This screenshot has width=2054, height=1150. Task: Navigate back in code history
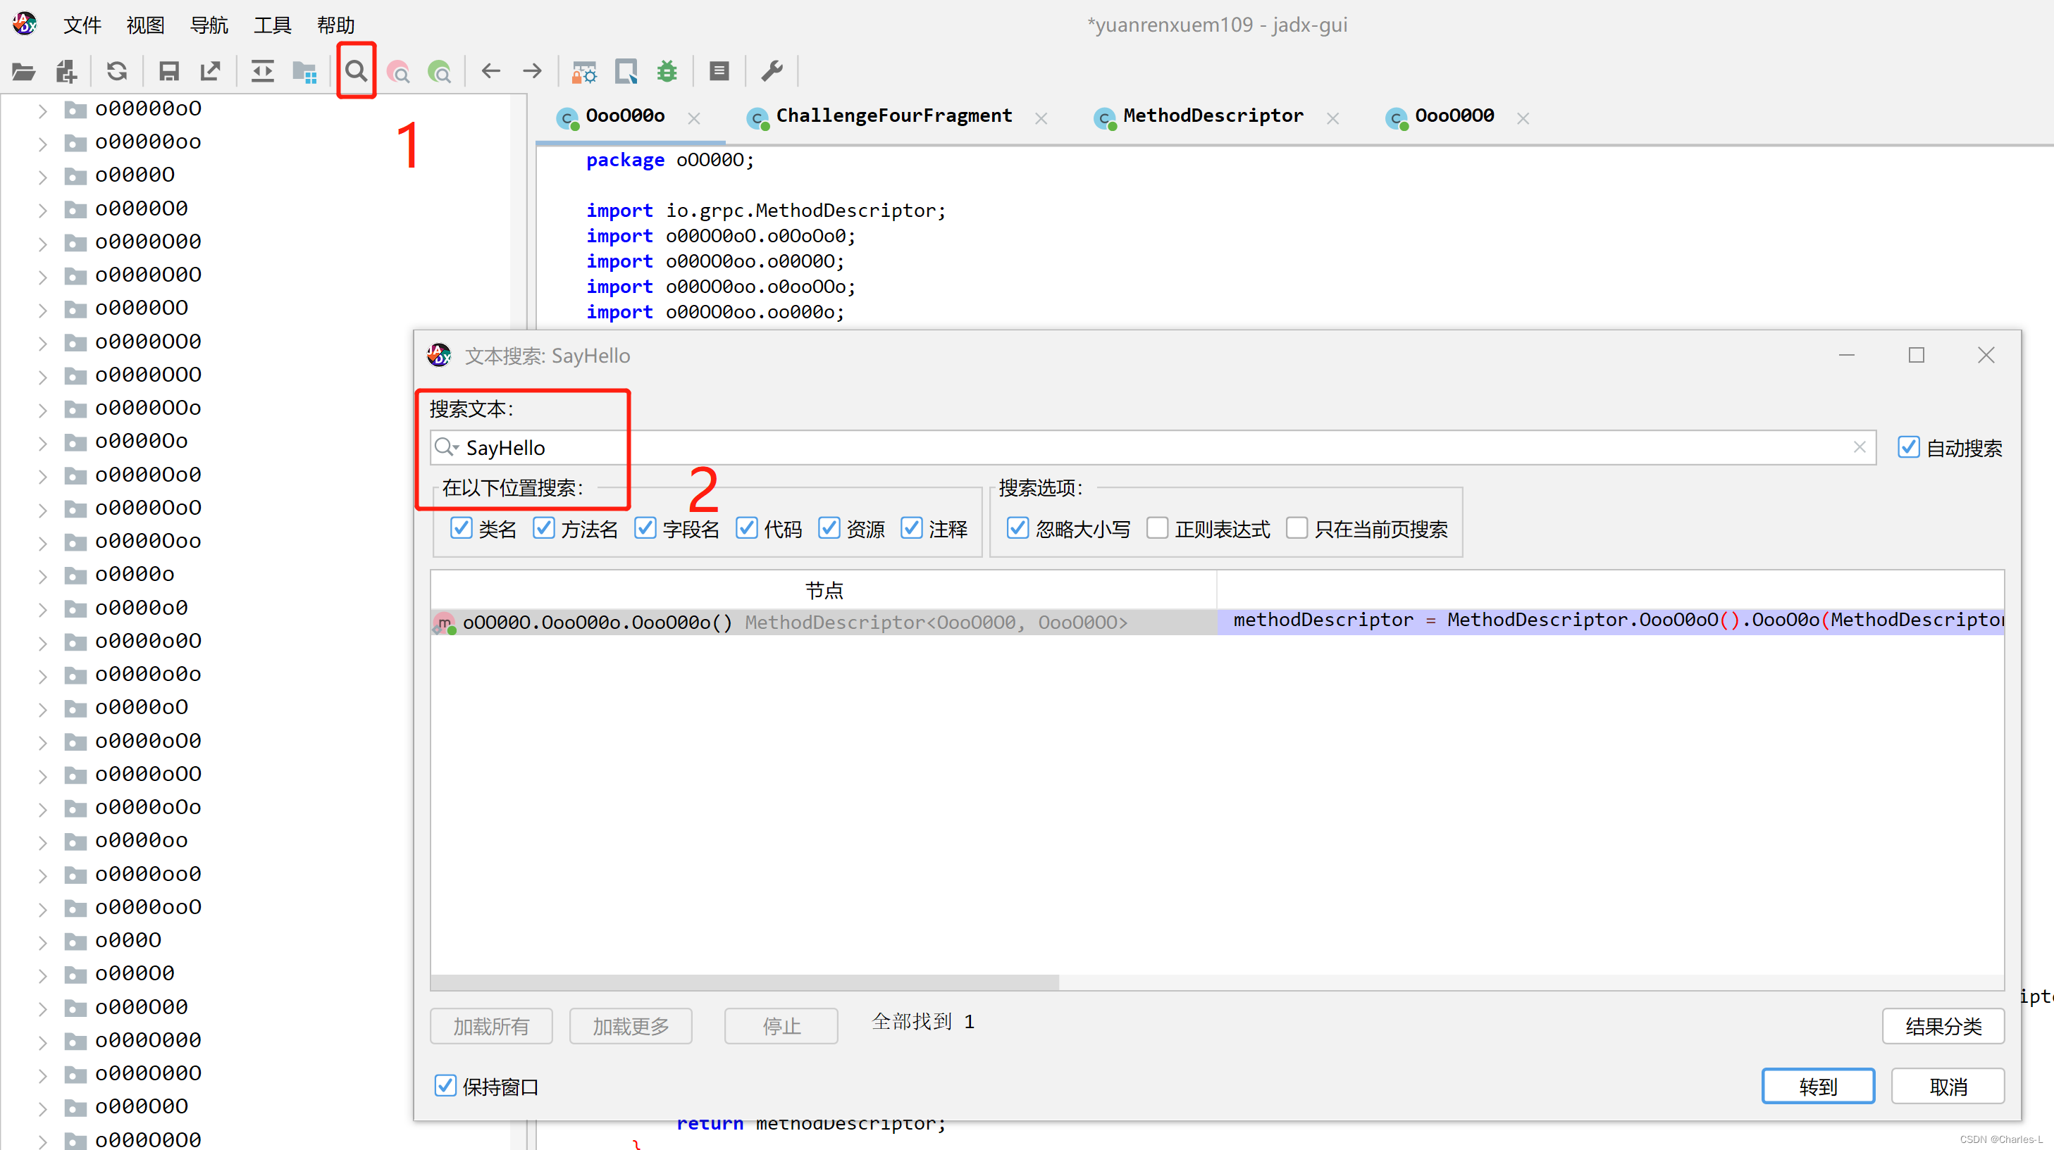coord(490,71)
